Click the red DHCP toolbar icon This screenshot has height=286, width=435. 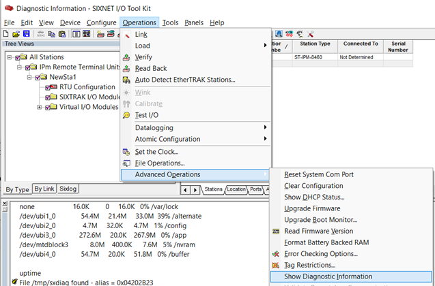tap(290, 34)
